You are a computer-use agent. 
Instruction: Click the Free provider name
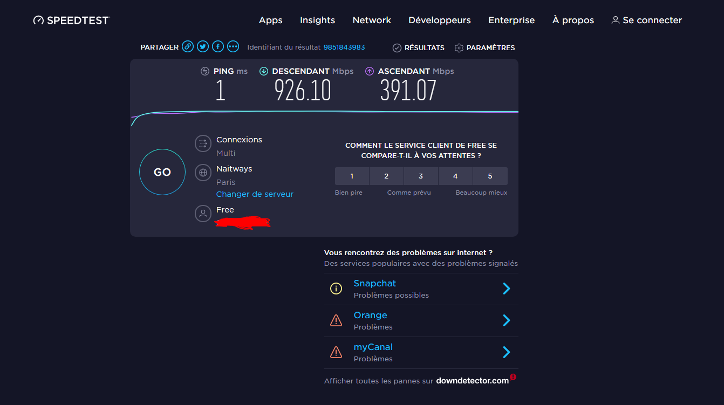click(x=225, y=210)
